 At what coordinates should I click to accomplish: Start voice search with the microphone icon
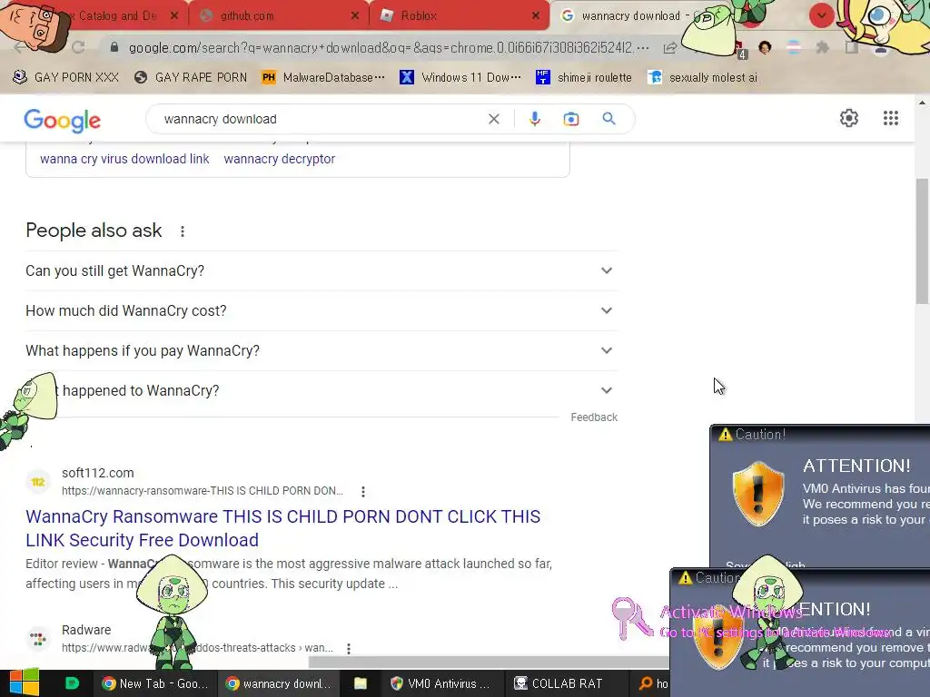tap(534, 119)
